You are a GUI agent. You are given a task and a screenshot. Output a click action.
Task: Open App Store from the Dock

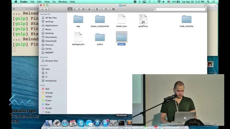tap(105, 123)
